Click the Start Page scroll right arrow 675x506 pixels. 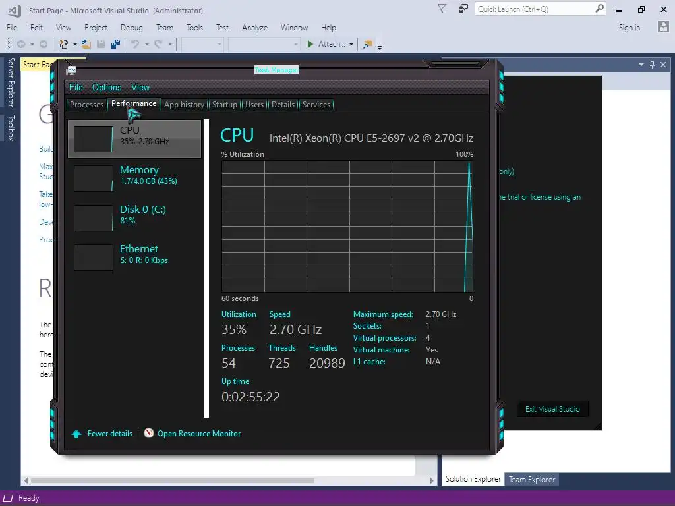(432, 480)
